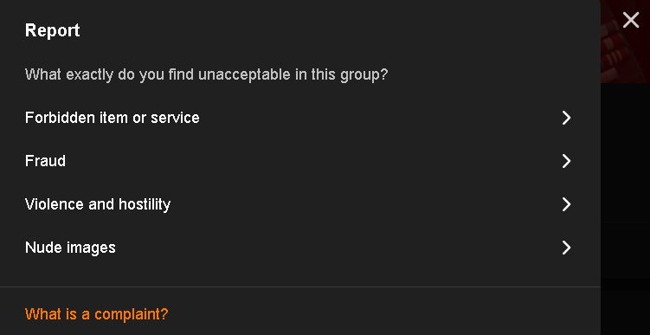Select the Forbidden item or service reason
650x335 pixels.
coord(300,118)
